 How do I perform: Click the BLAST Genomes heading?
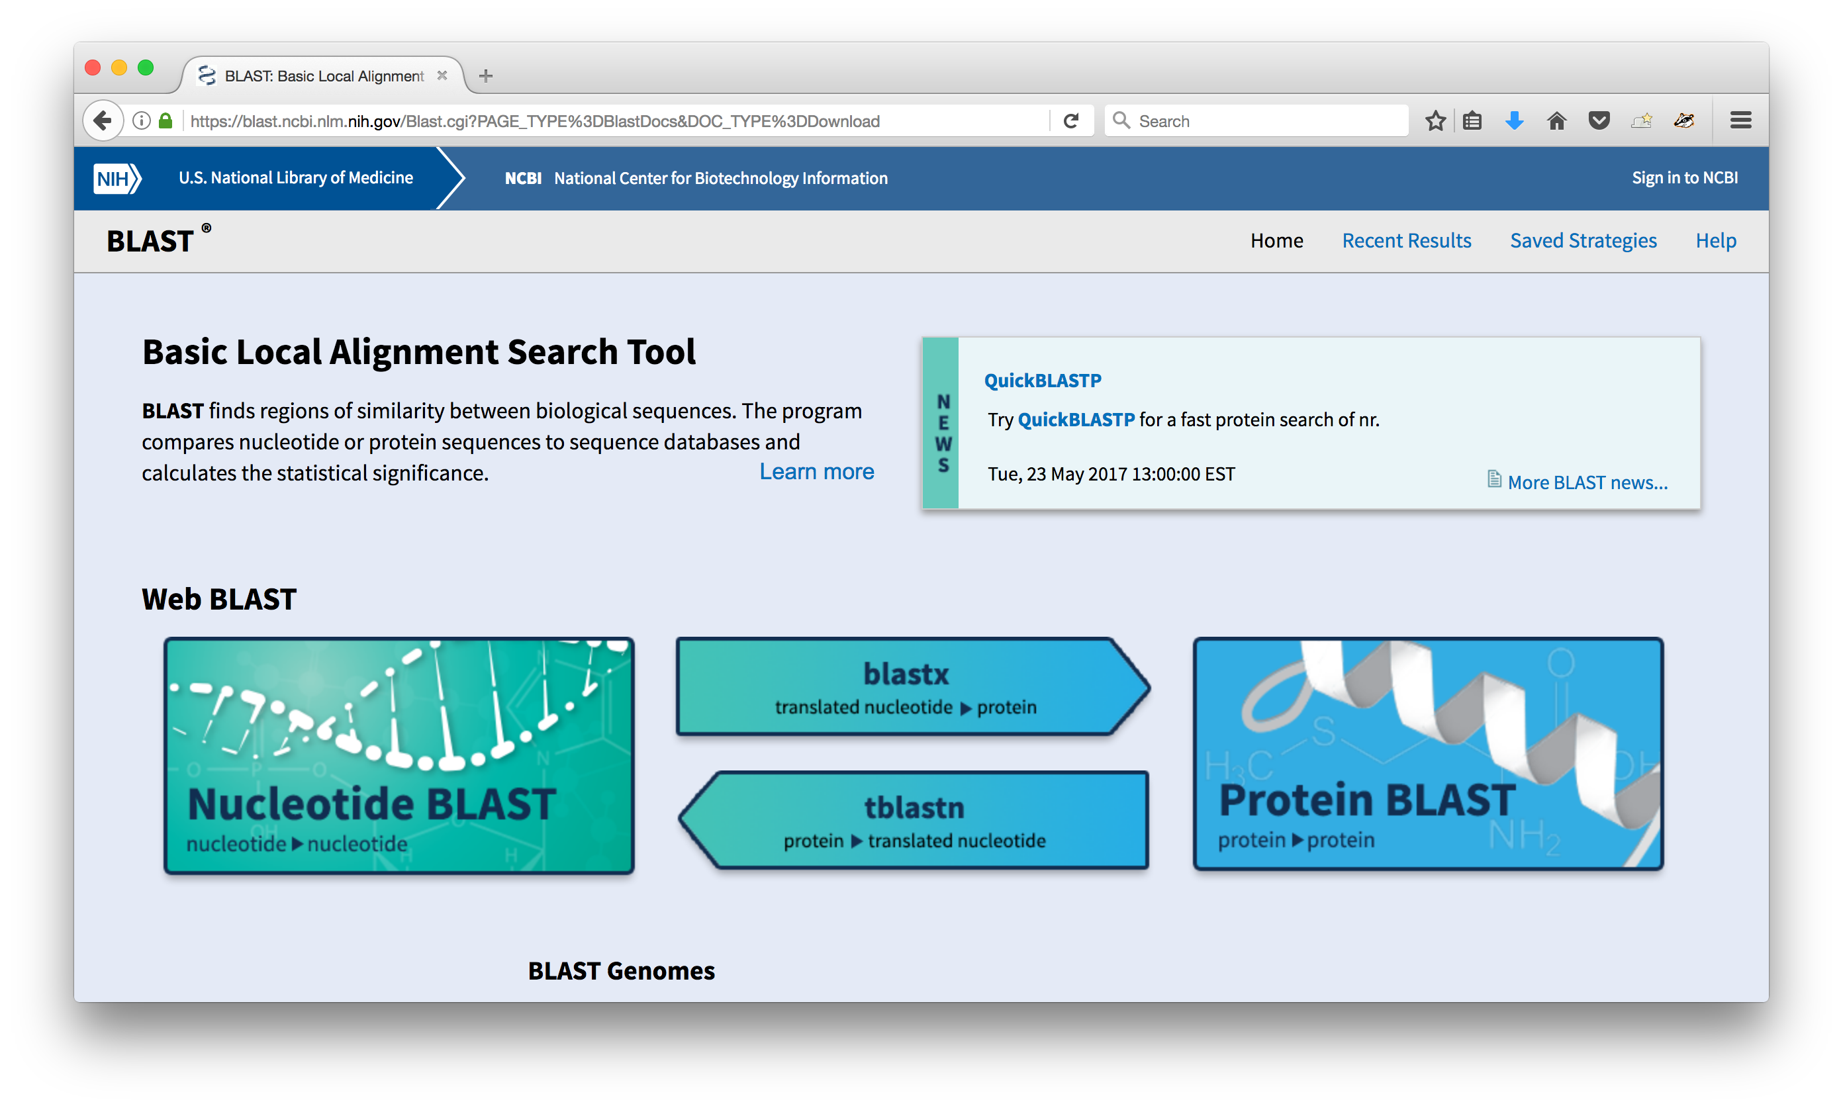(x=620, y=970)
